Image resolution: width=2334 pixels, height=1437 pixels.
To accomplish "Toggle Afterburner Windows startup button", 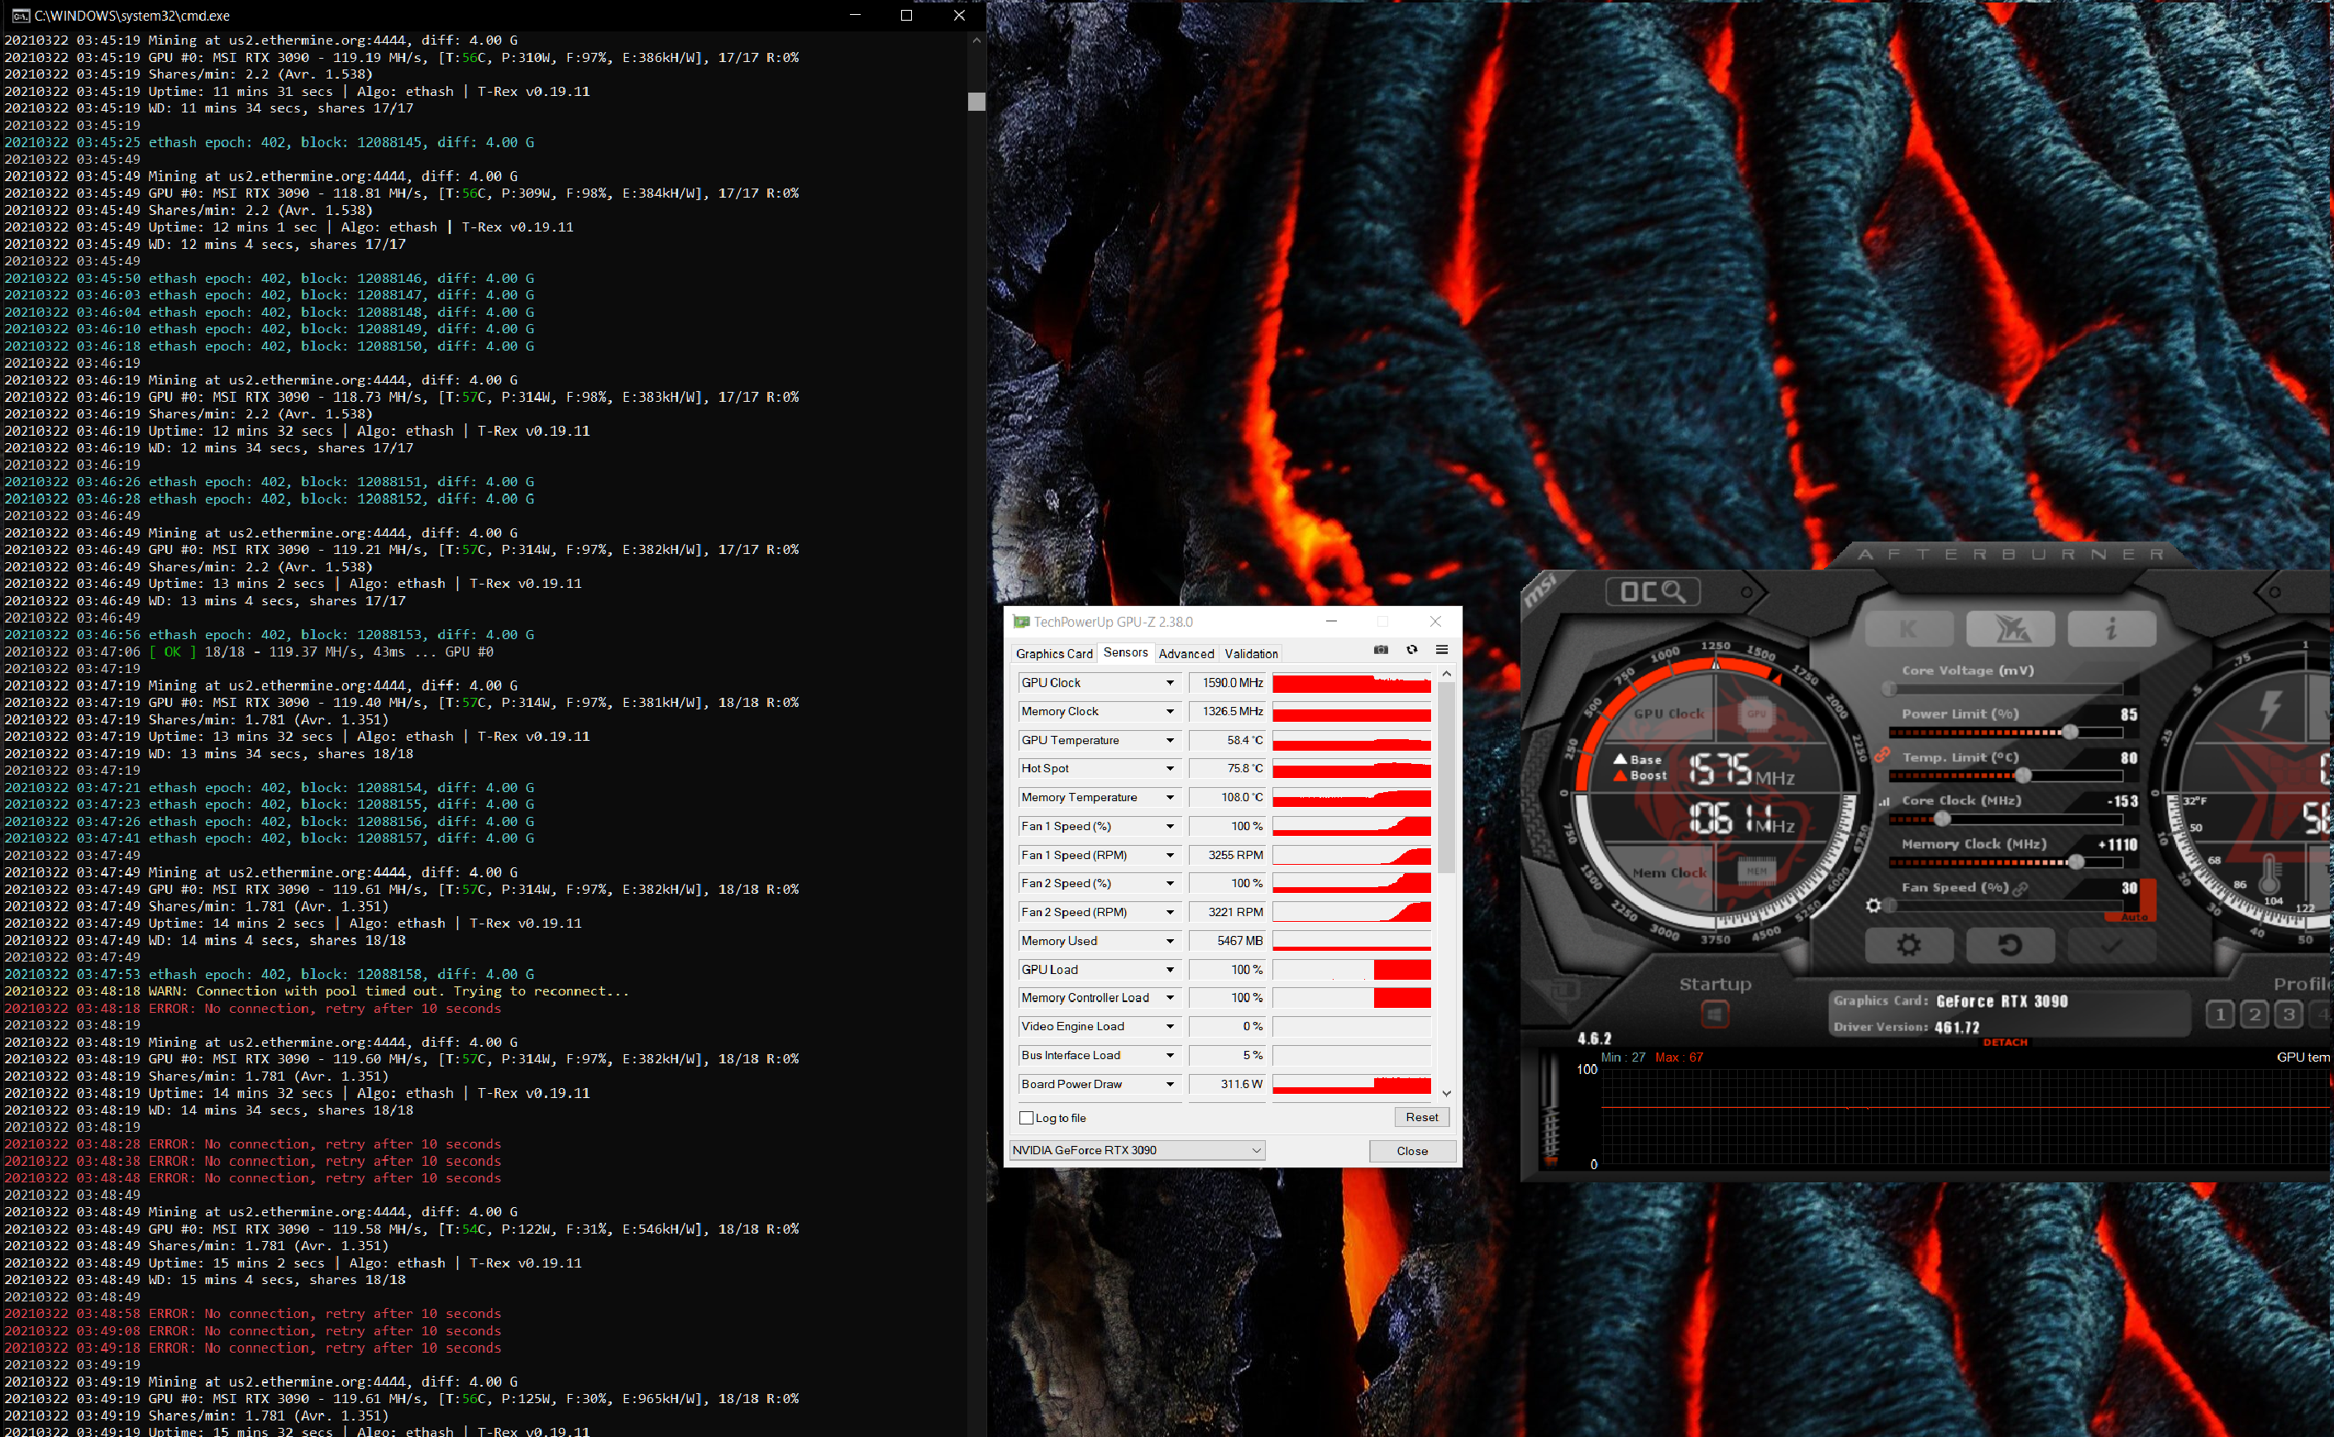I will 1715,1015.
